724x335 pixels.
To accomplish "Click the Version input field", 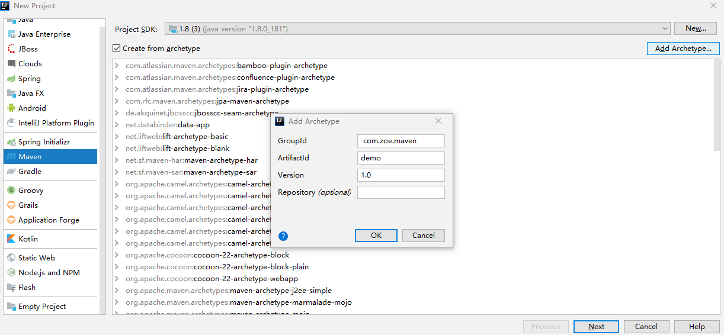I will coord(401,175).
